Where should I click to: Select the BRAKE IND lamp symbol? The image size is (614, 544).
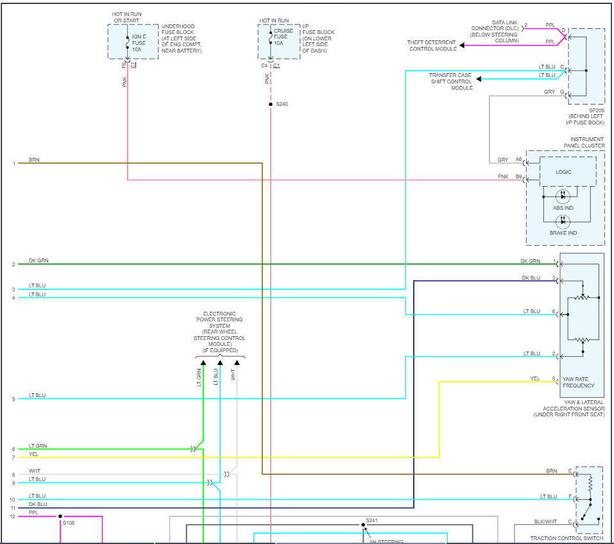point(563,222)
